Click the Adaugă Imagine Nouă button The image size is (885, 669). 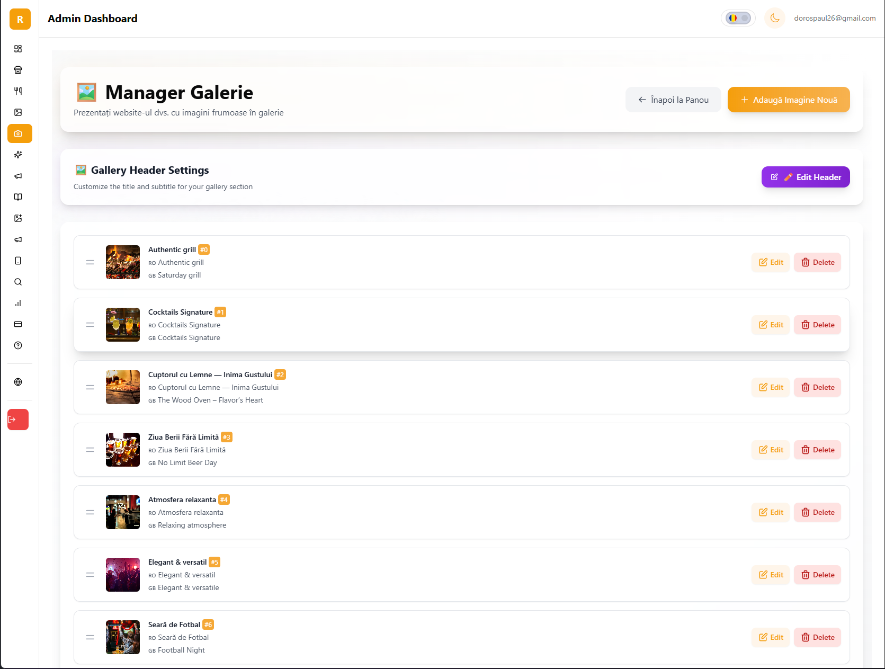pos(788,100)
